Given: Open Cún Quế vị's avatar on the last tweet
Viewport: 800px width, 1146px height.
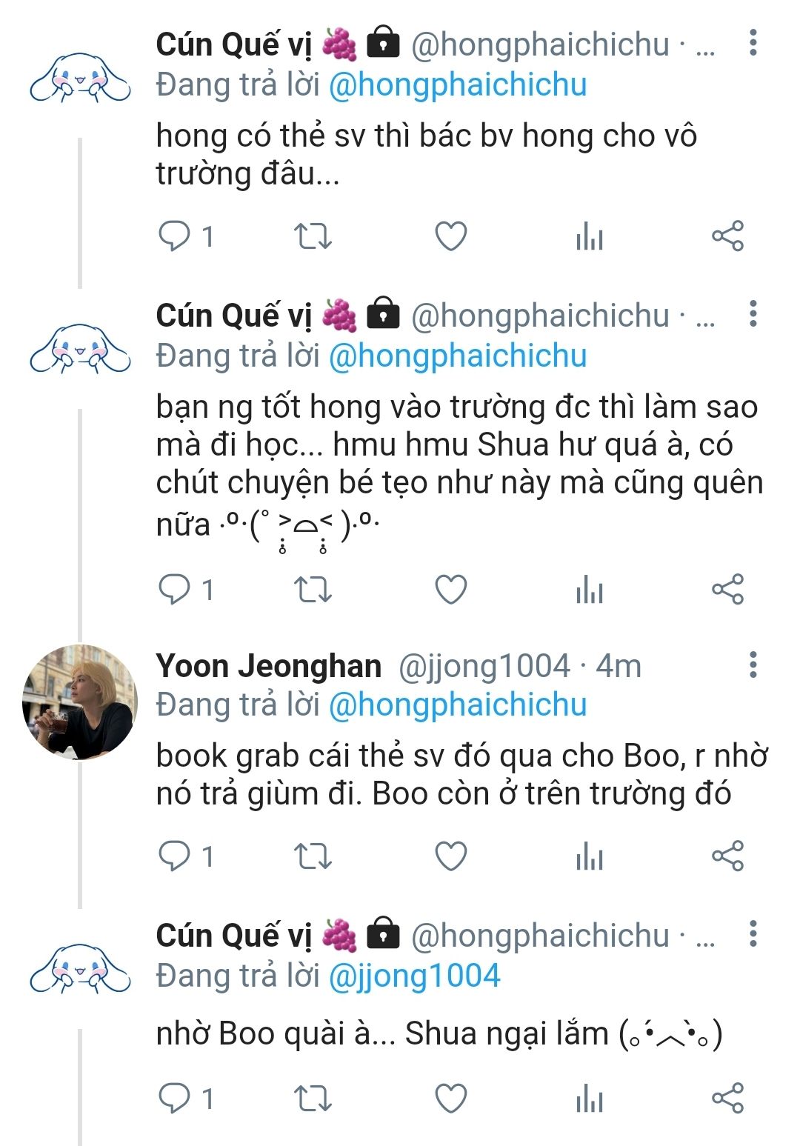Looking at the screenshot, I should coord(80,967).
